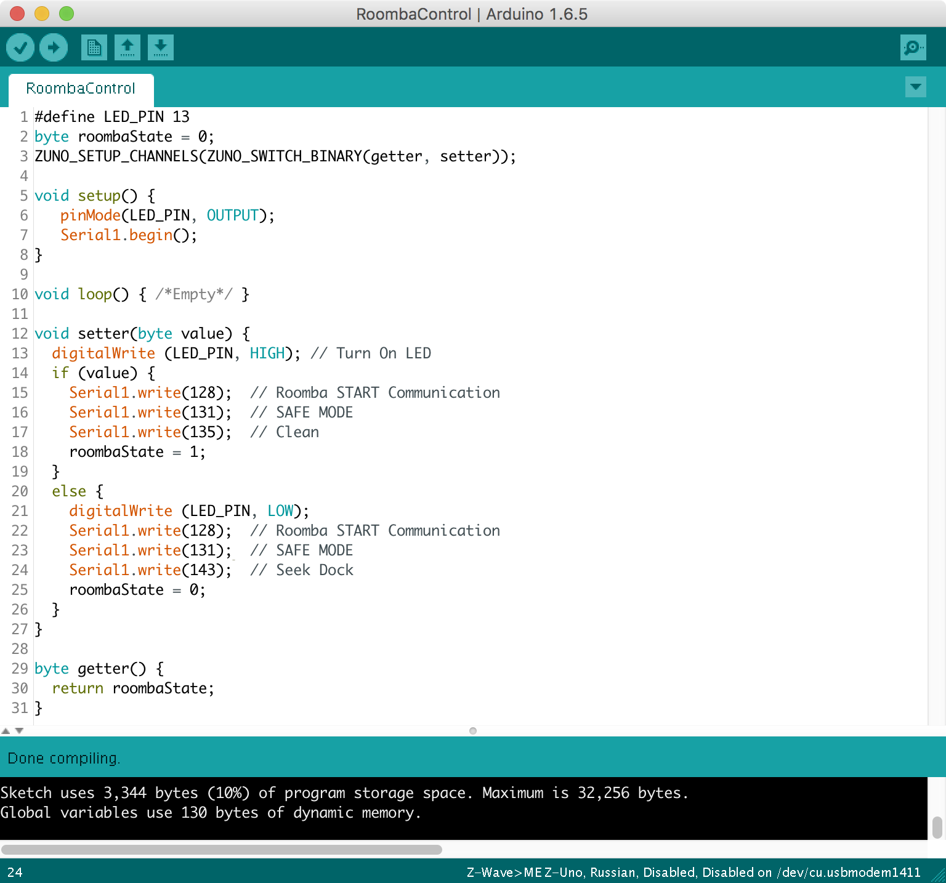Click the window title 'RoombaControl | Arduino 1.6.5'
The width and height of the screenshot is (946, 883).
pos(472,14)
